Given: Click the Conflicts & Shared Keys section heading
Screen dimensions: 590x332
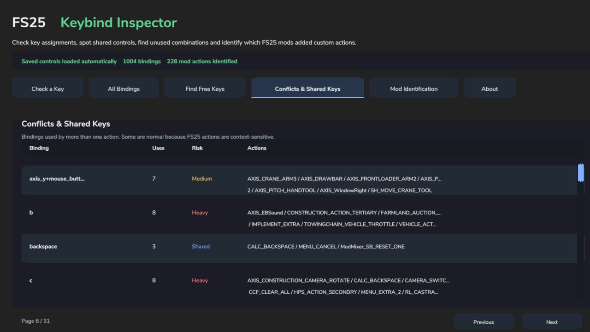Looking at the screenshot, I should (66, 124).
